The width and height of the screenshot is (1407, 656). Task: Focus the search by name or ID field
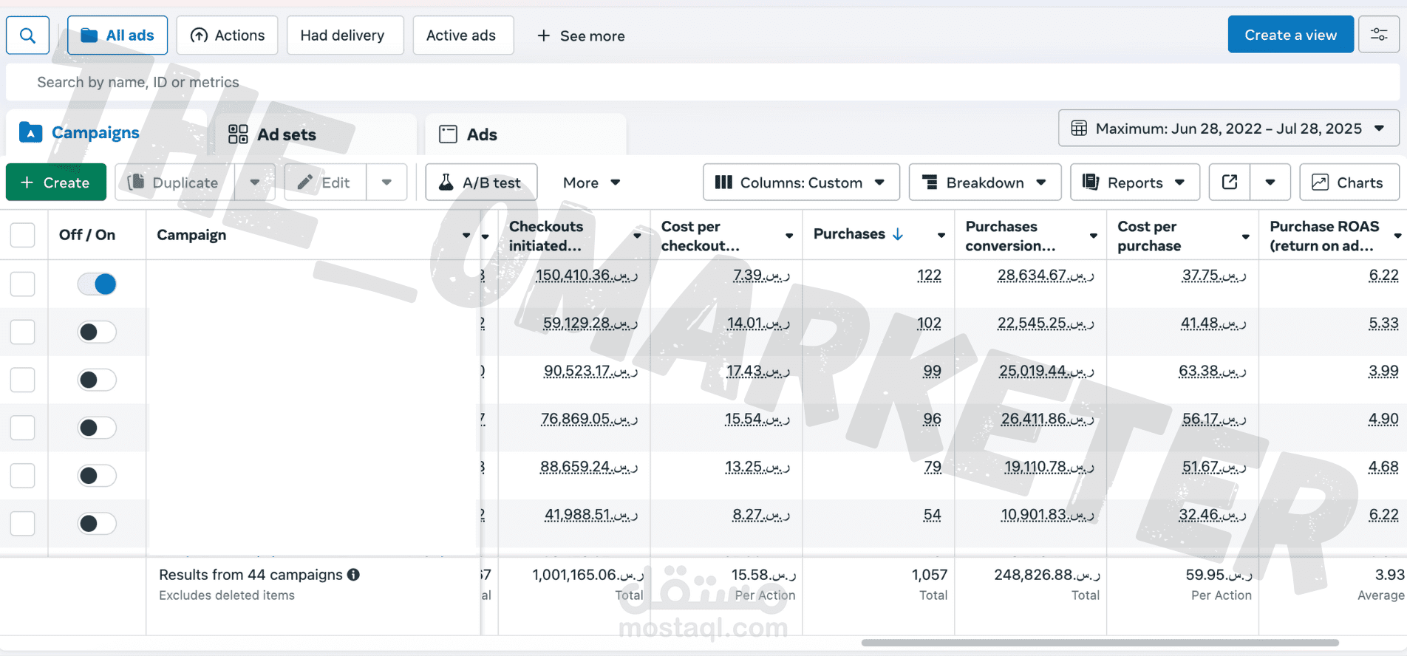[x=702, y=82]
